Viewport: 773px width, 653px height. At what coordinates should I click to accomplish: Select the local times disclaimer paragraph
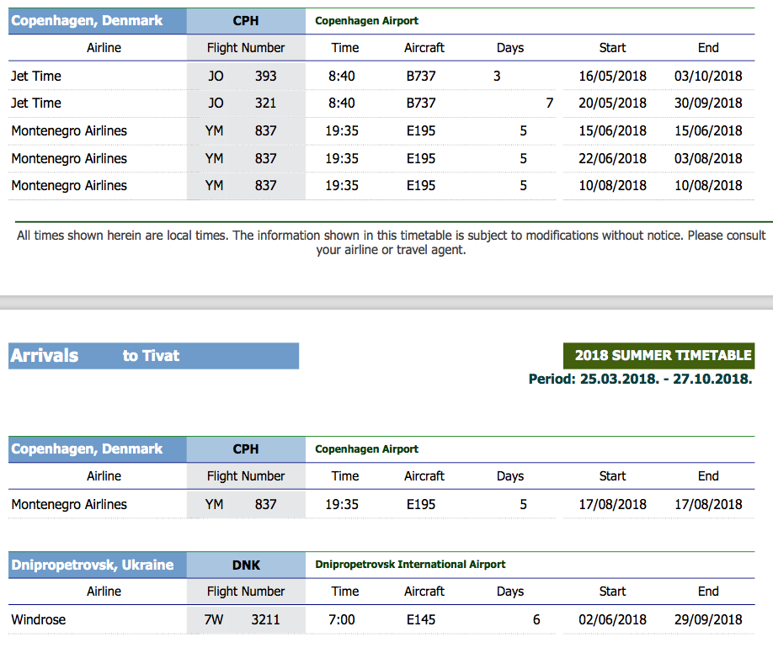pyautogui.click(x=391, y=242)
